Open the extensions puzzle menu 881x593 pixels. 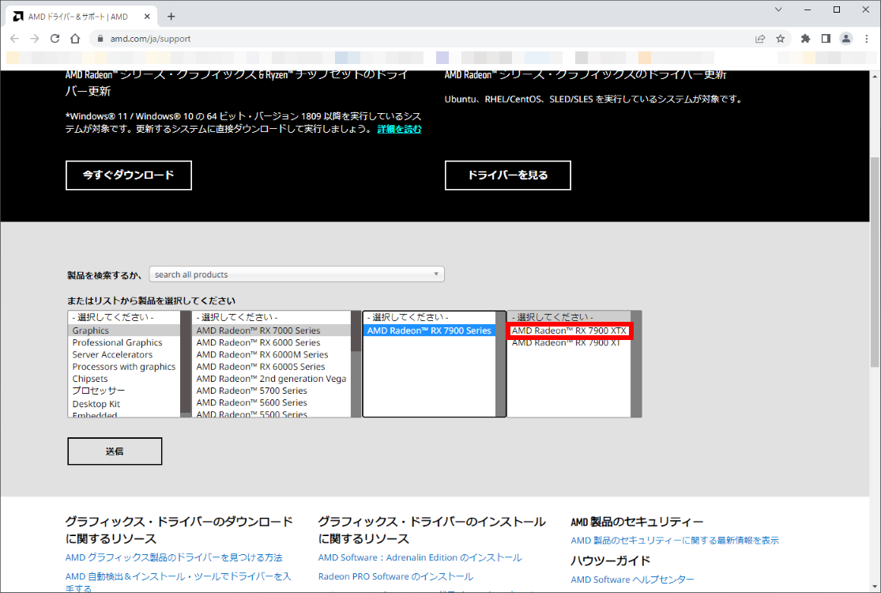click(x=806, y=39)
